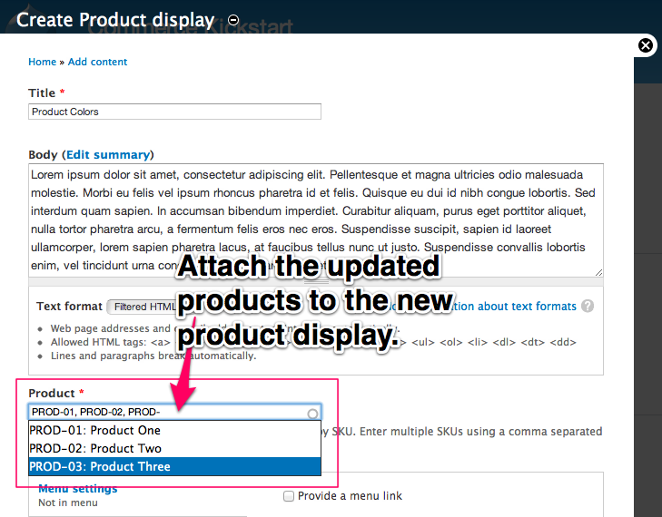Enable Provide a menu link checkbox

(289, 496)
